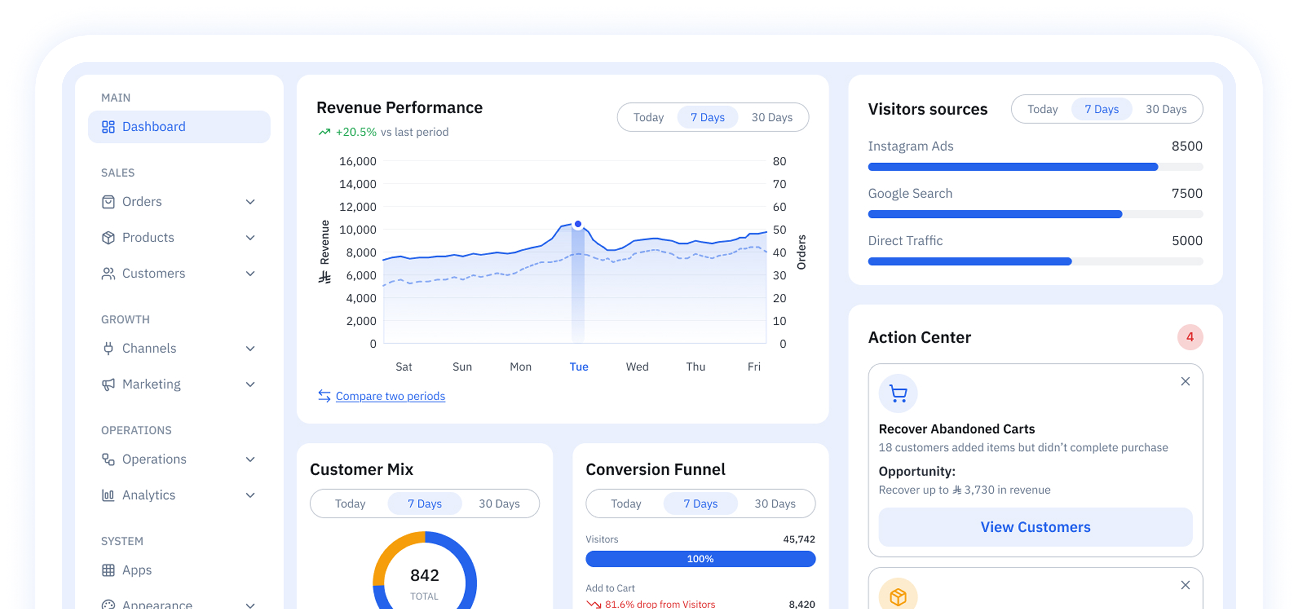The height and width of the screenshot is (609, 1298).
Task: Click the Compare two periods link
Action: point(391,396)
